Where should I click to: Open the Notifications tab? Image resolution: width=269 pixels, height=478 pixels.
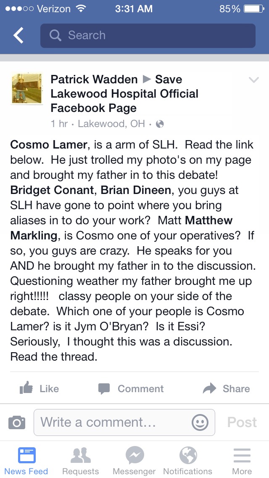(187, 461)
